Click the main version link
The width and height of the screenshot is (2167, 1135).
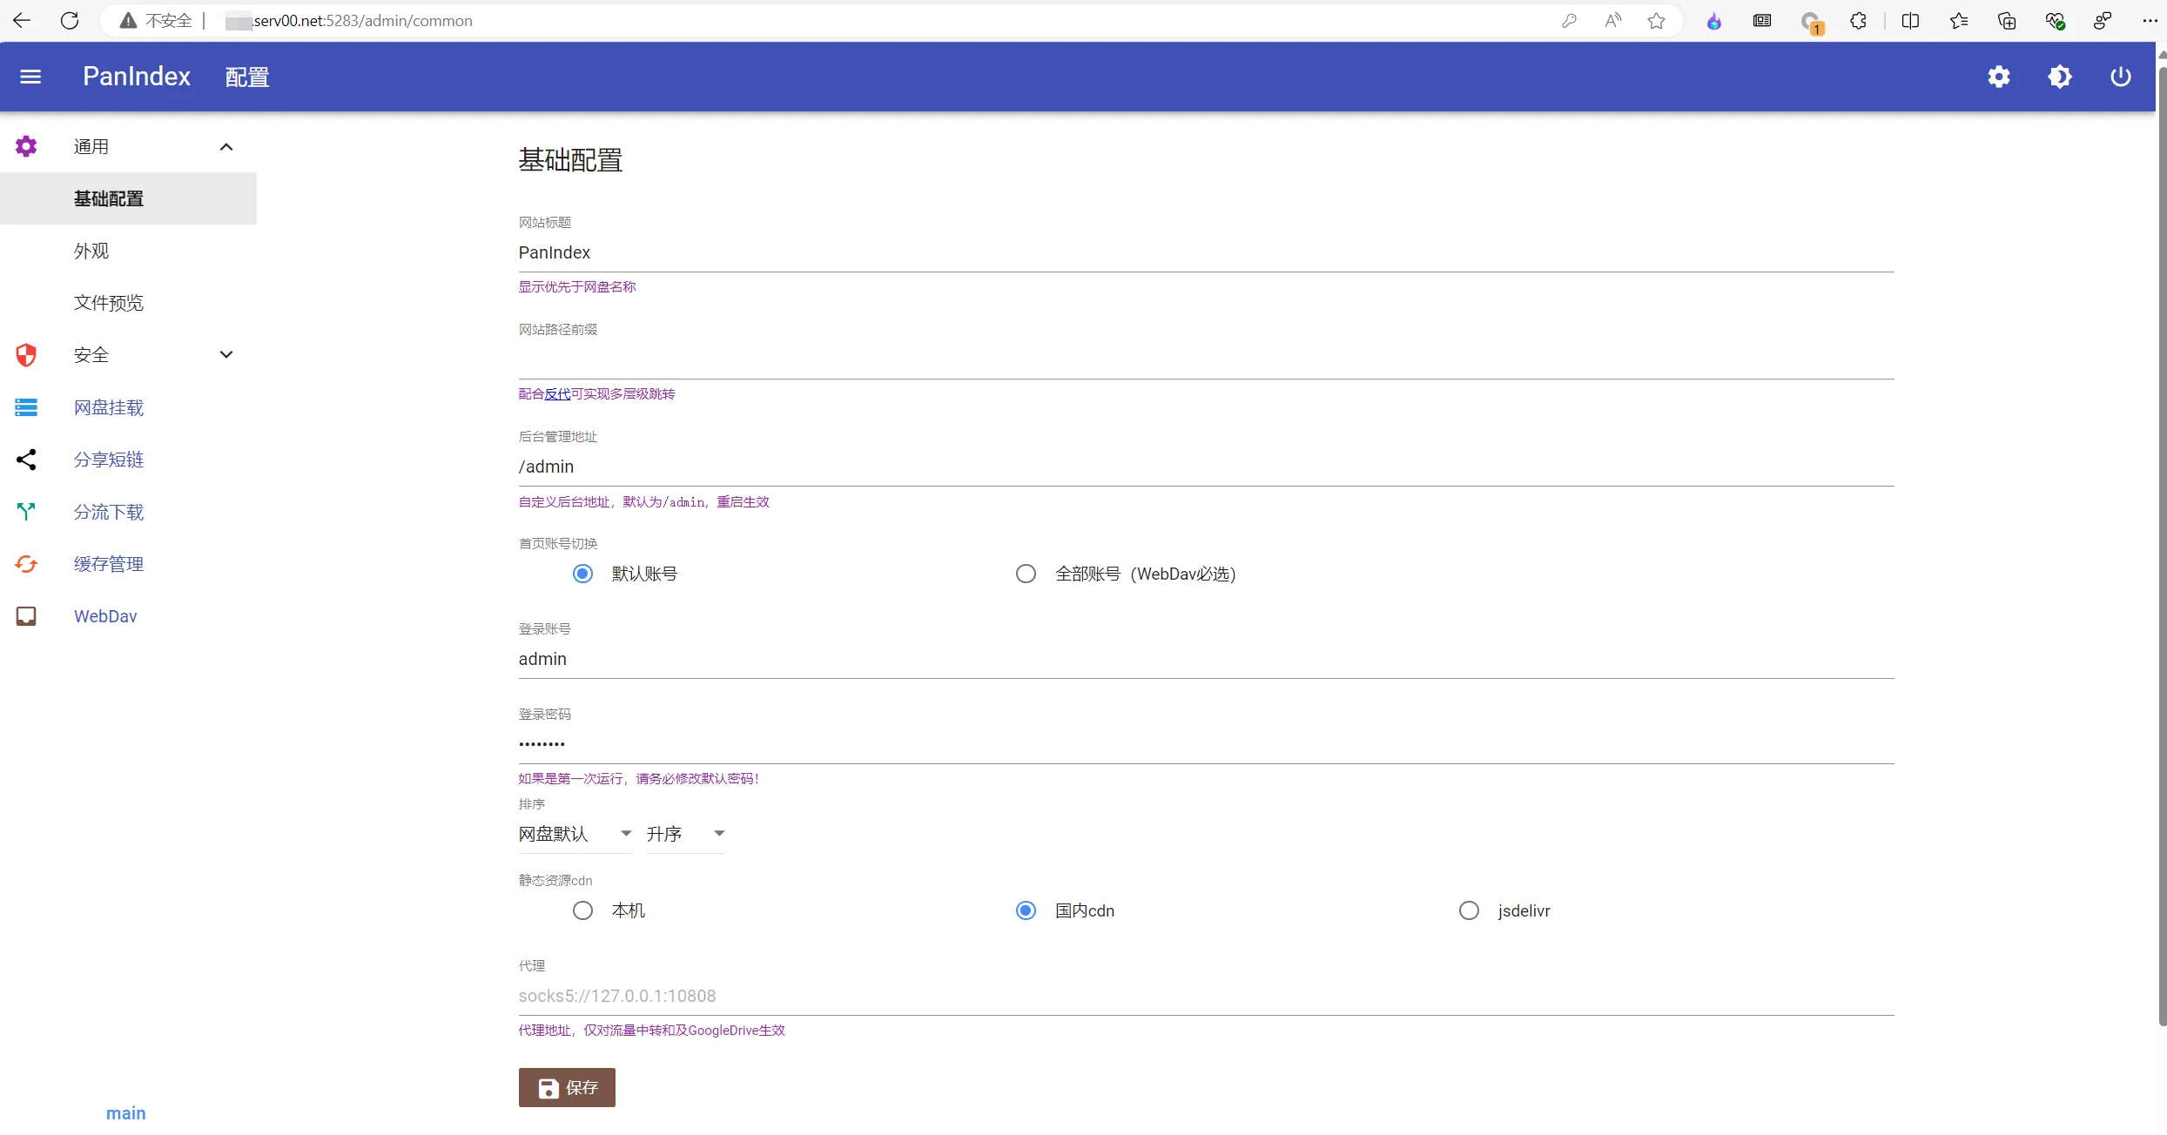click(126, 1113)
